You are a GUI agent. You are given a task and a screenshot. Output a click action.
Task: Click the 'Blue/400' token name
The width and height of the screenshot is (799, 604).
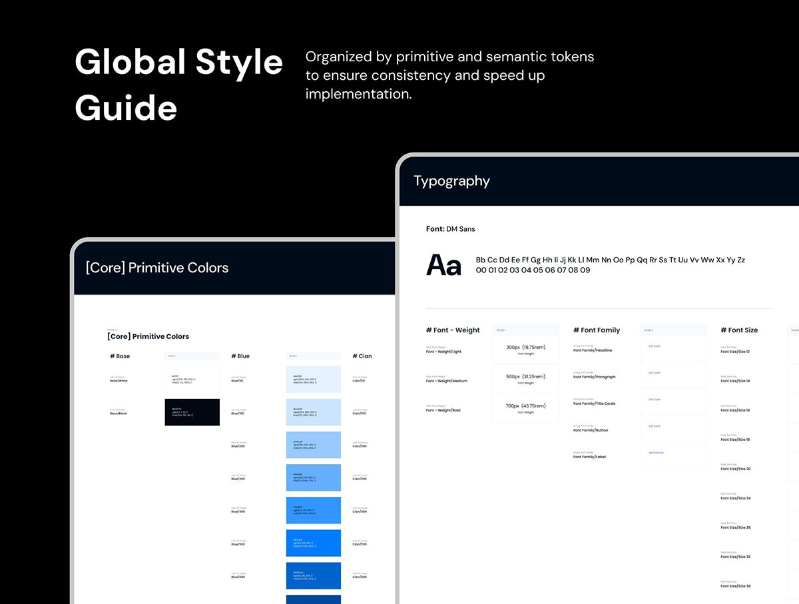(238, 511)
